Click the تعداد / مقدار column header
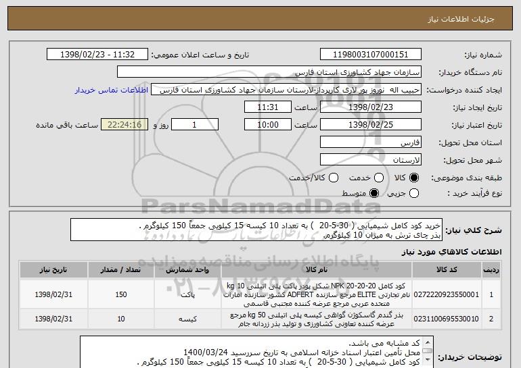 tap(121, 270)
